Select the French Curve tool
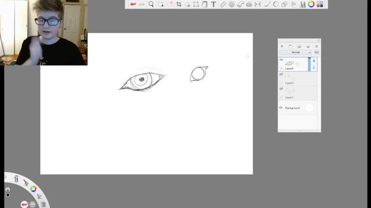371x208 pixels. pyautogui.click(x=241, y=4)
